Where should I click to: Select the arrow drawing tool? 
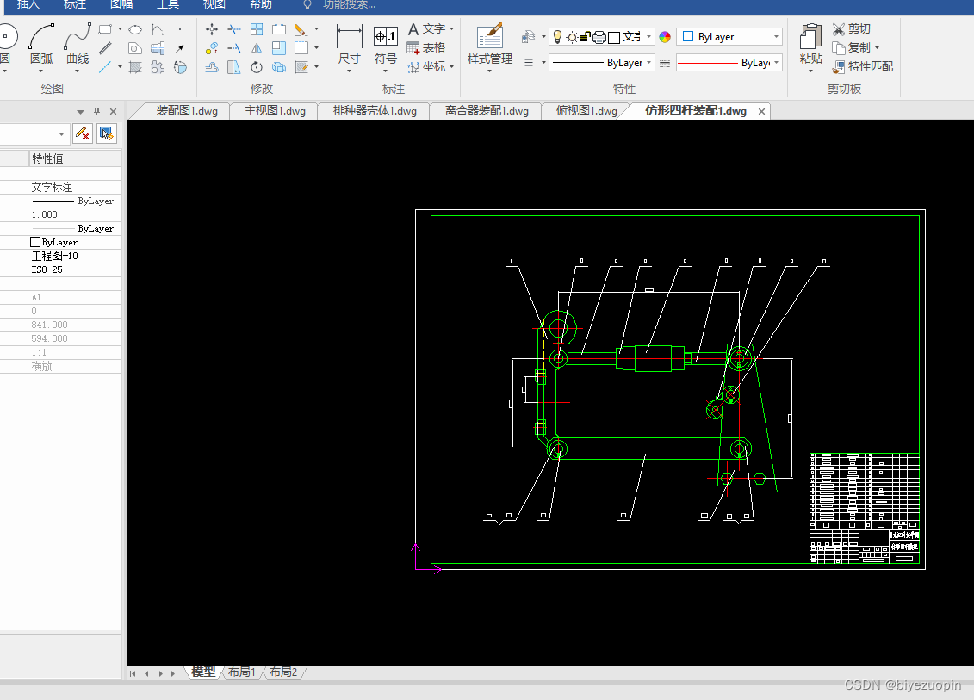pos(180,48)
